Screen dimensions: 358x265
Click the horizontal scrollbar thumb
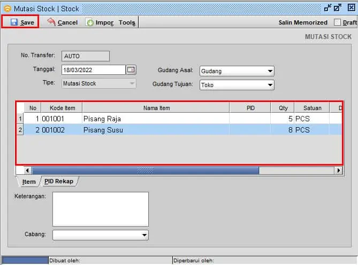click(x=146, y=170)
